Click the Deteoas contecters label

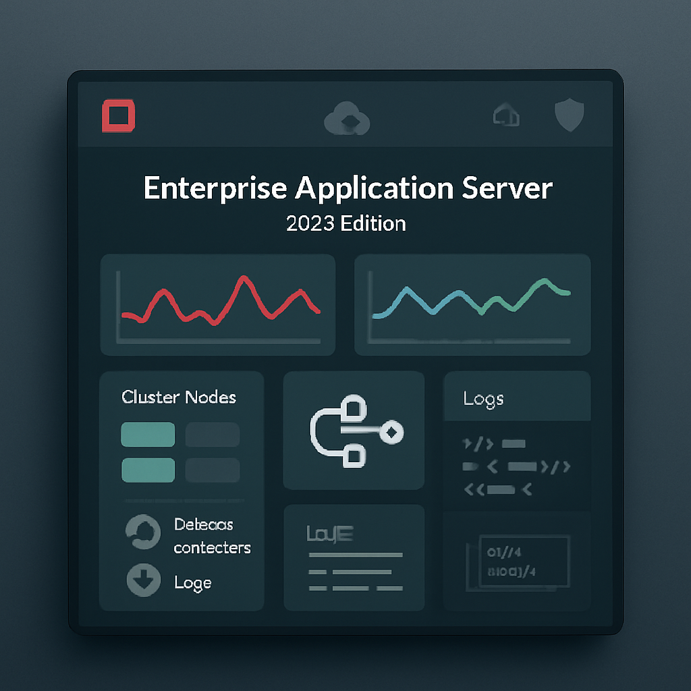pos(212,536)
